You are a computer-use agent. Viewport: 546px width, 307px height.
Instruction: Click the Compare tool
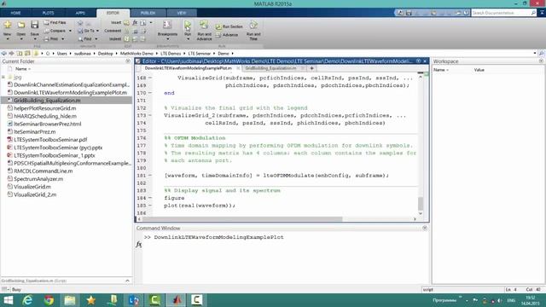point(55,31)
